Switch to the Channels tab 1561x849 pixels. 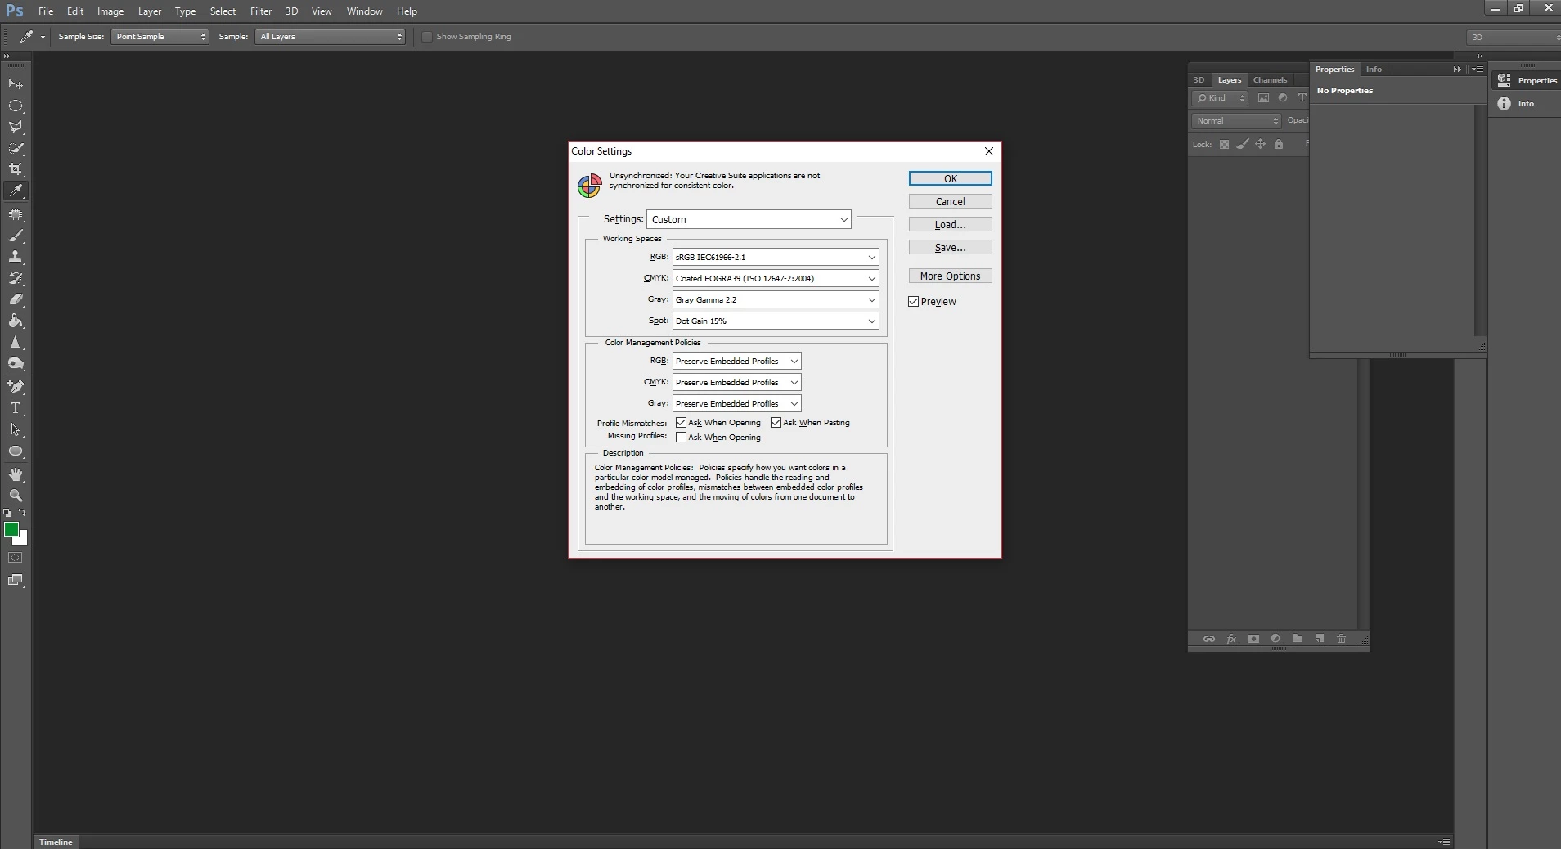click(1270, 80)
